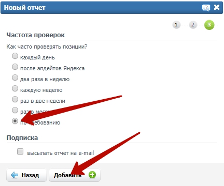Select 'два раза в неделю' radio button
Viewport: 224px width, 186px height.
pyautogui.click(x=15, y=78)
